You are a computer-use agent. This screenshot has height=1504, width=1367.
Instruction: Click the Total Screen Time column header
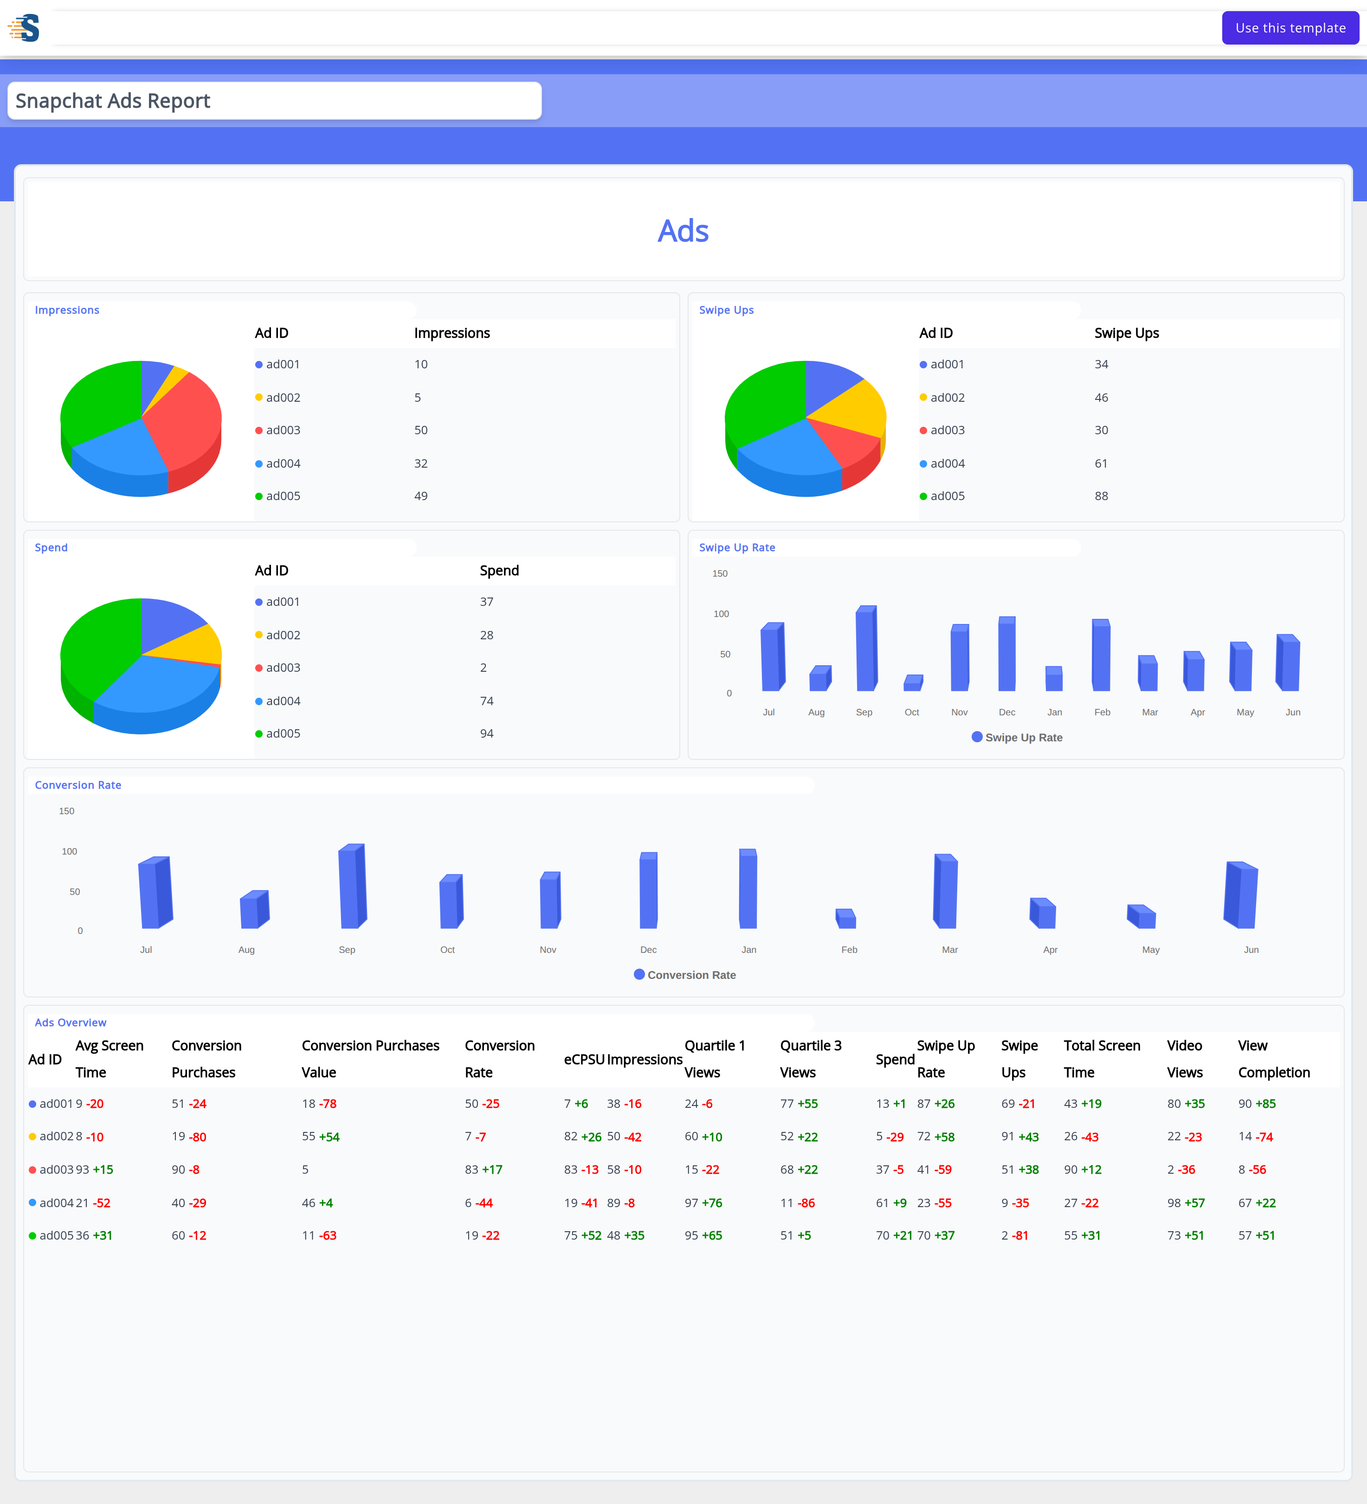[1102, 1060]
